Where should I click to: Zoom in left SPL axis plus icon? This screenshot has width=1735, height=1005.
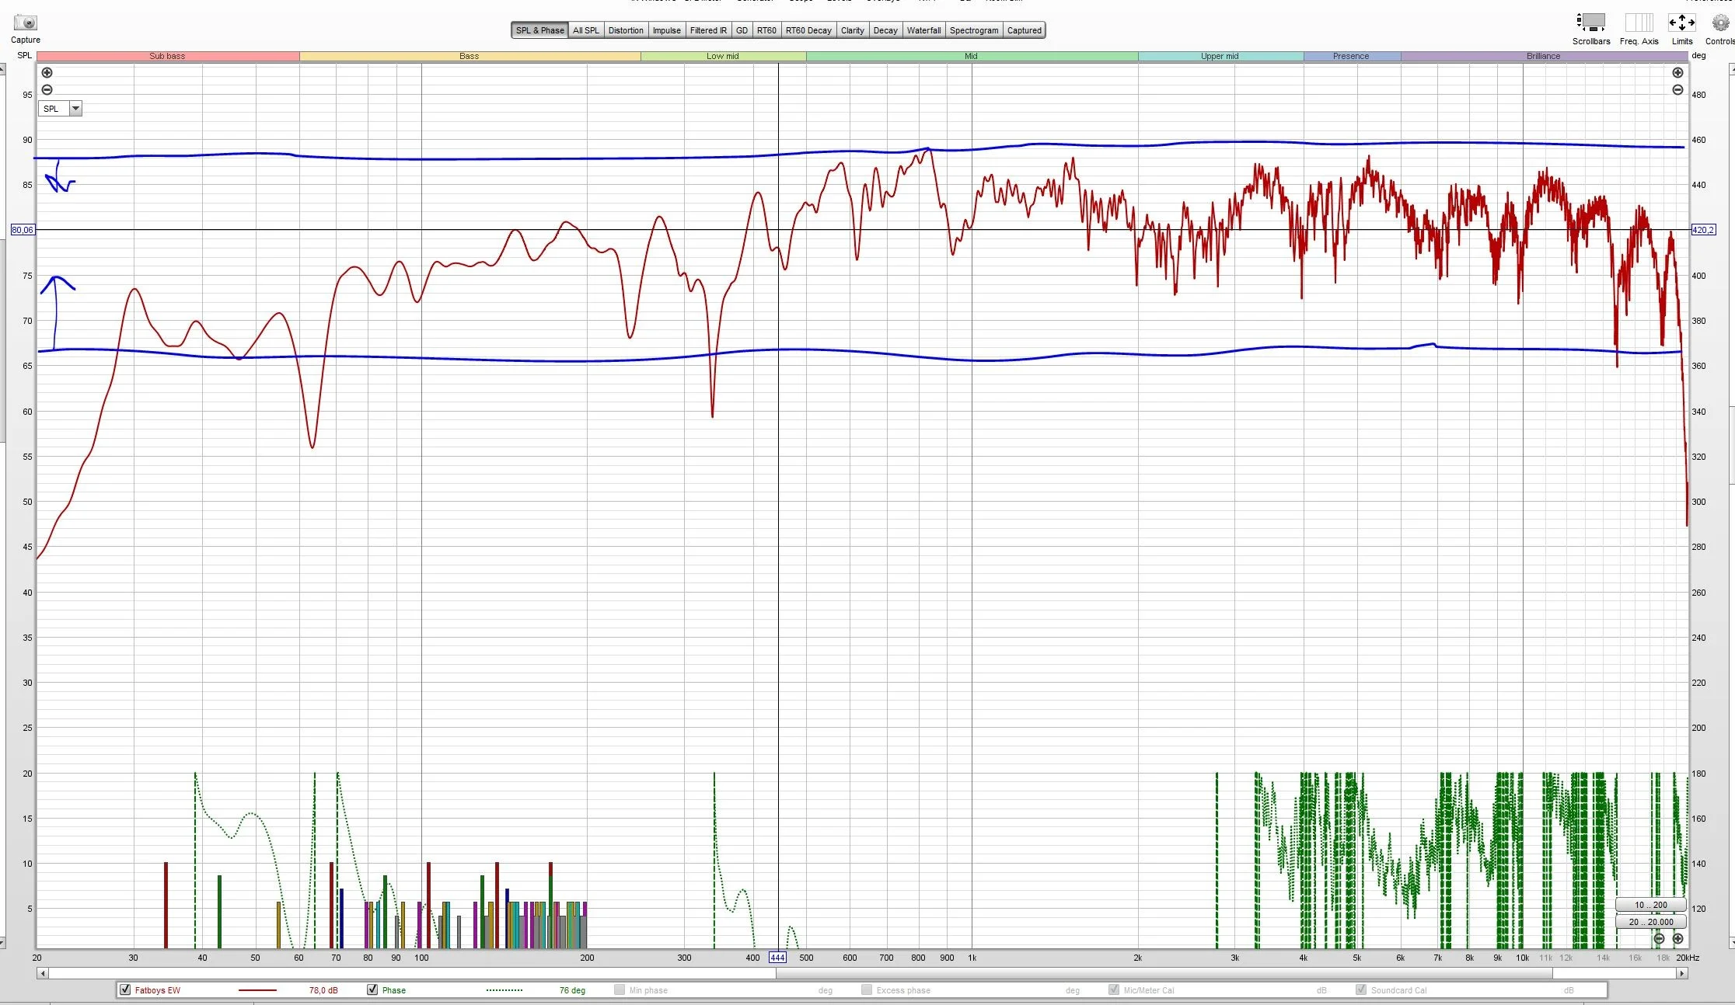click(x=47, y=73)
